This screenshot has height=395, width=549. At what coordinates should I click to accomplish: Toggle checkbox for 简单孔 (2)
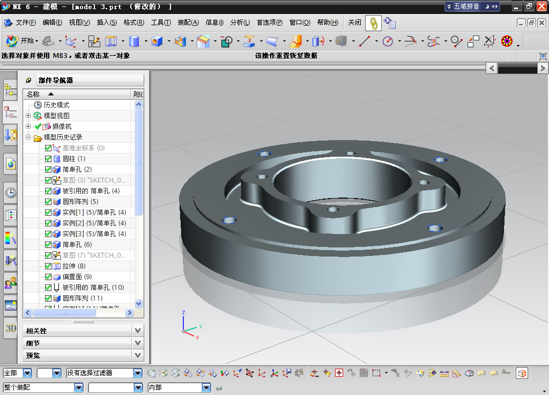pos(48,170)
